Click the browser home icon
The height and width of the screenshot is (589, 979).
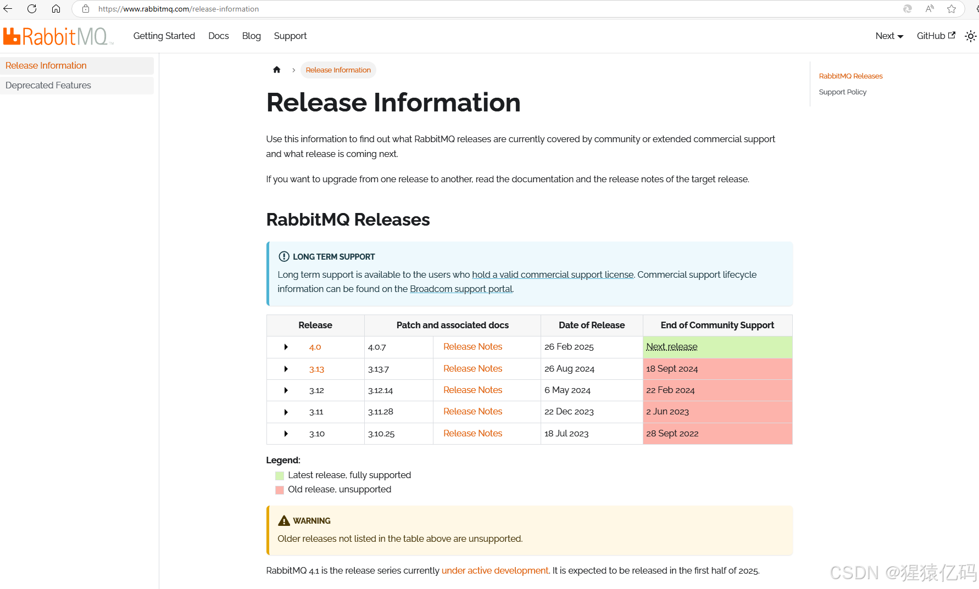(x=55, y=9)
